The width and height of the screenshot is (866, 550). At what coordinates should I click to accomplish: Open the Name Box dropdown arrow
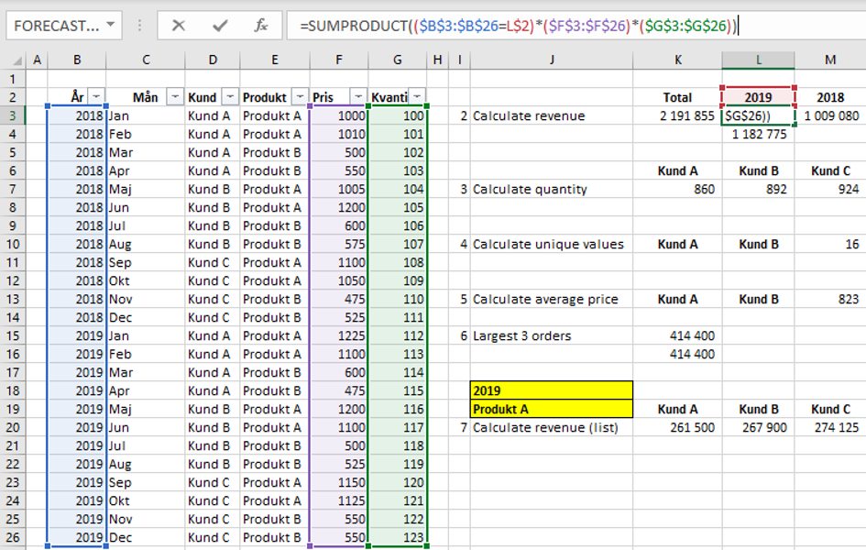111,25
